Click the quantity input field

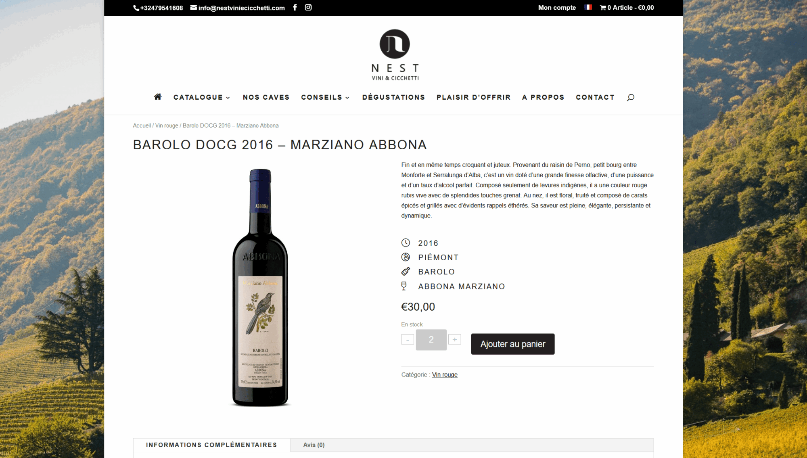[431, 340]
